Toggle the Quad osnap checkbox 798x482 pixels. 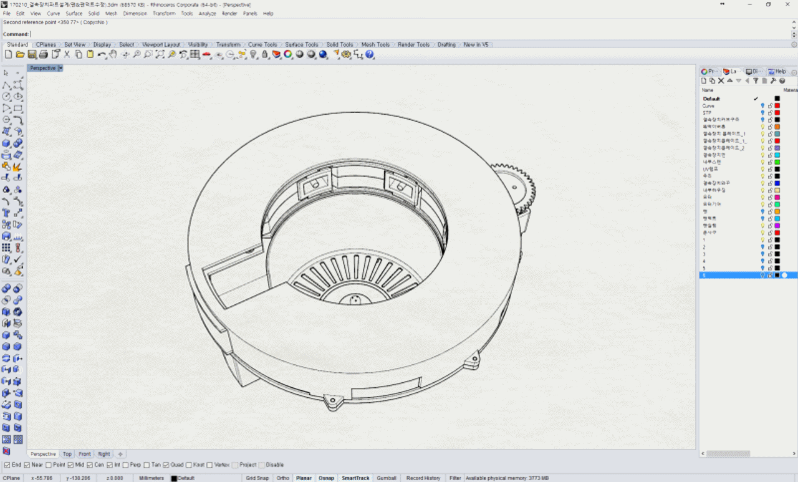pos(166,465)
